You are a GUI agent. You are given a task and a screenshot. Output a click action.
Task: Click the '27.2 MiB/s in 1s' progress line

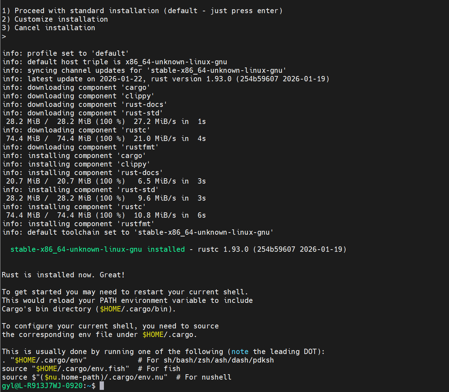(106, 121)
